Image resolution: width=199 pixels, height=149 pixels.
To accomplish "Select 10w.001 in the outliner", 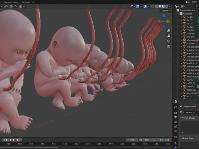I will coord(191,30).
